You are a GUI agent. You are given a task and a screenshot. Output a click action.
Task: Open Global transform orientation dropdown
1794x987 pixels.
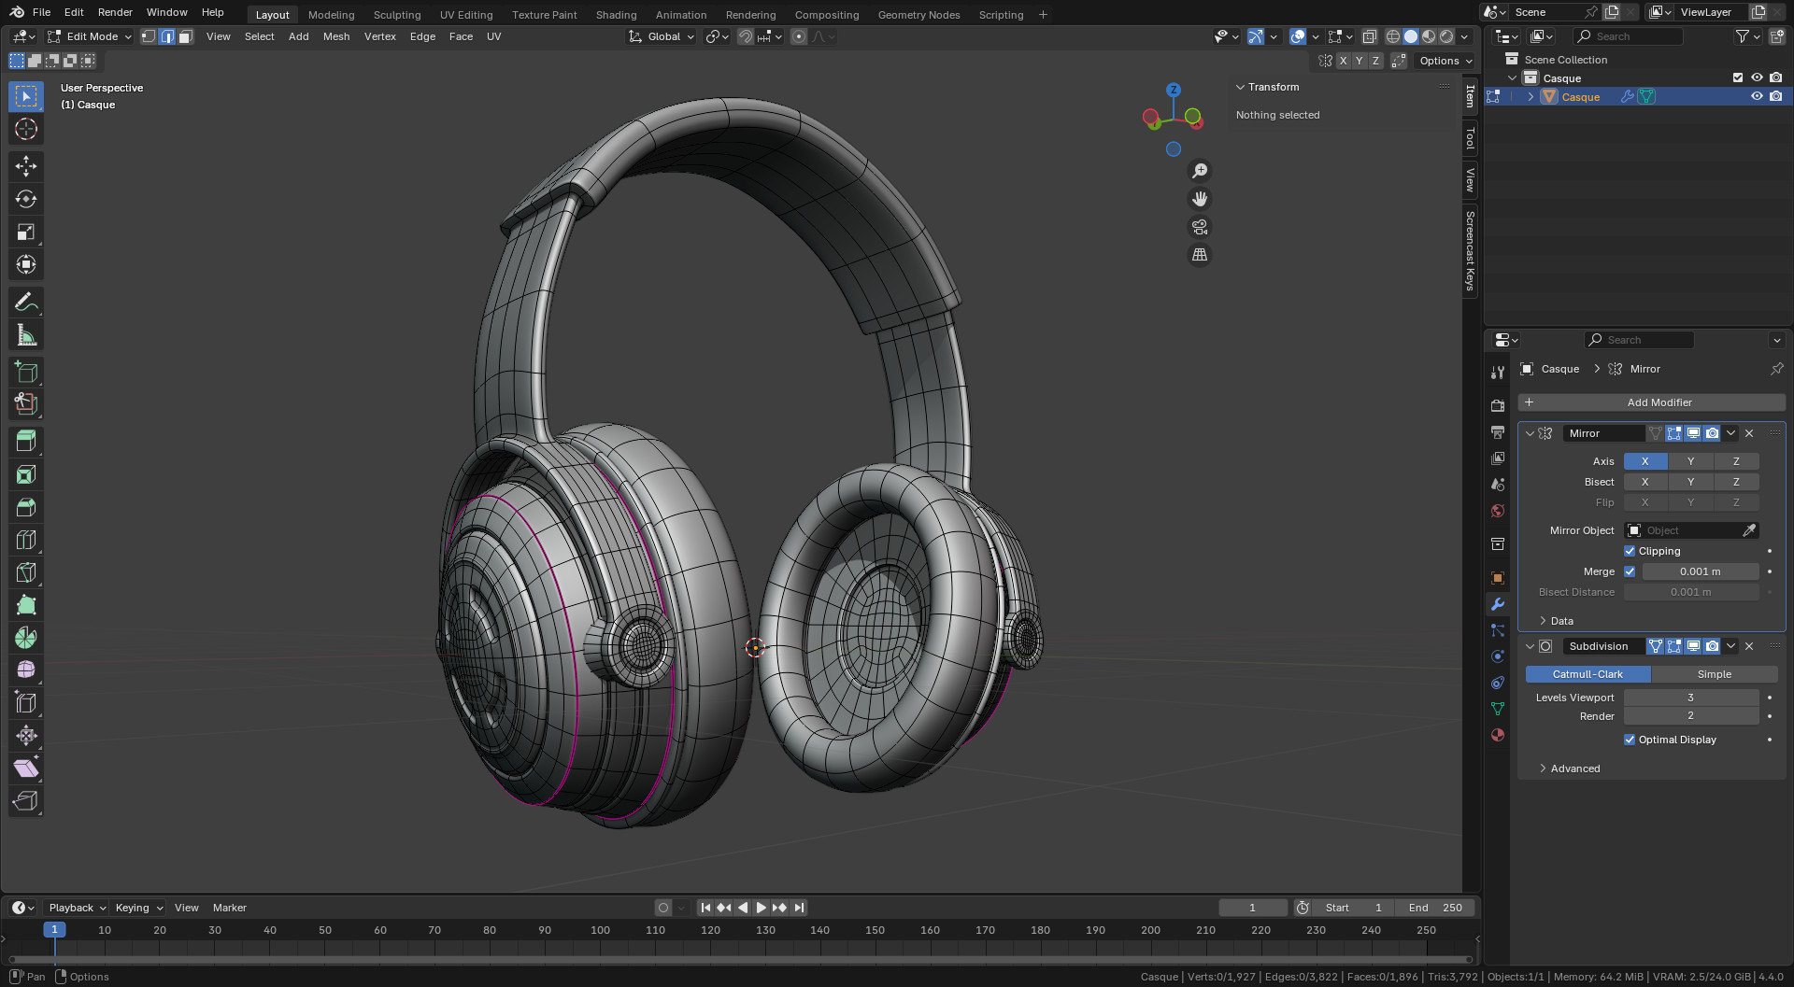(662, 36)
